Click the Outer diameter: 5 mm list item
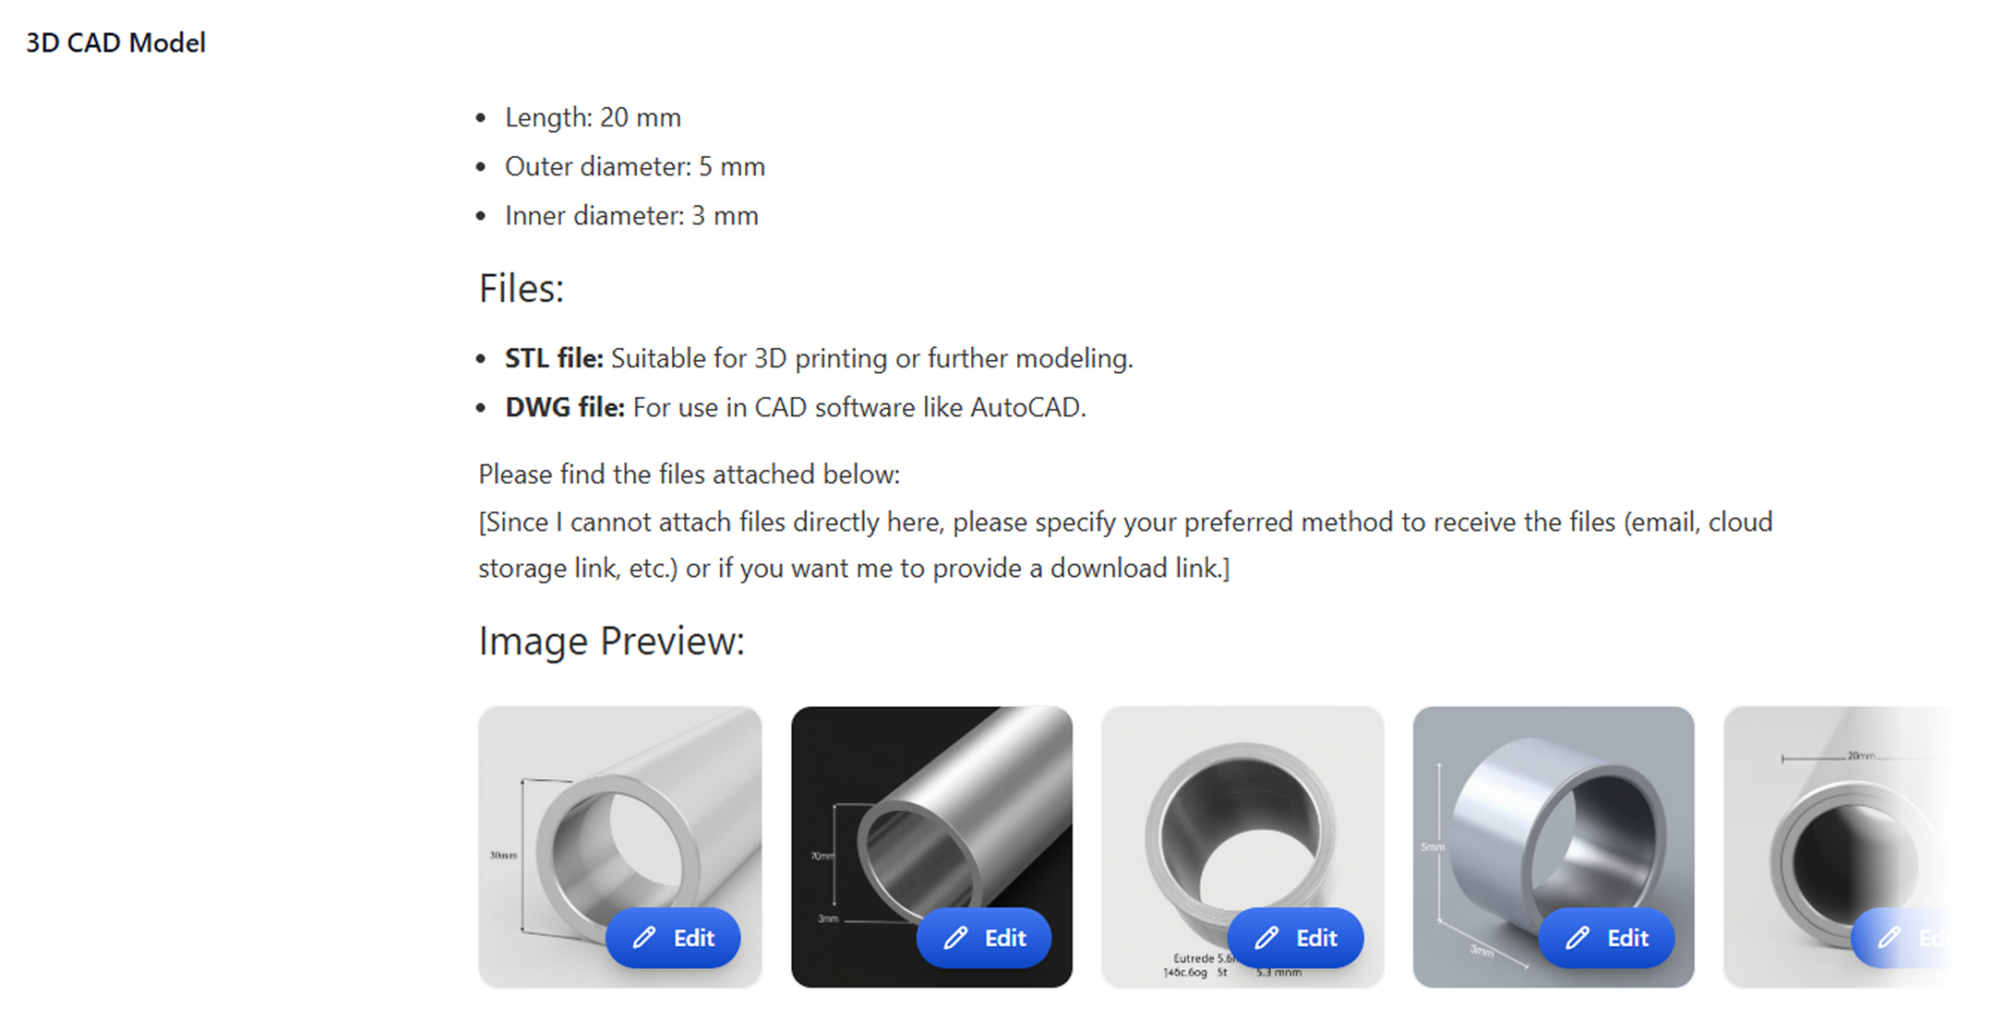The width and height of the screenshot is (2016, 1019). click(635, 166)
